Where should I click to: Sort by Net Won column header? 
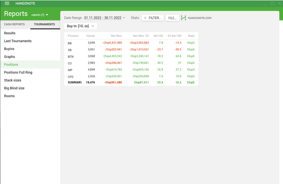(116, 36)
